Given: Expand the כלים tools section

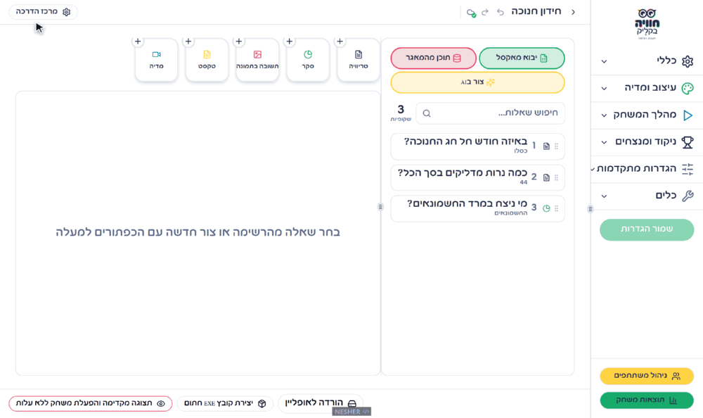Looking at the screenshot, I should [x=647, y=196].
